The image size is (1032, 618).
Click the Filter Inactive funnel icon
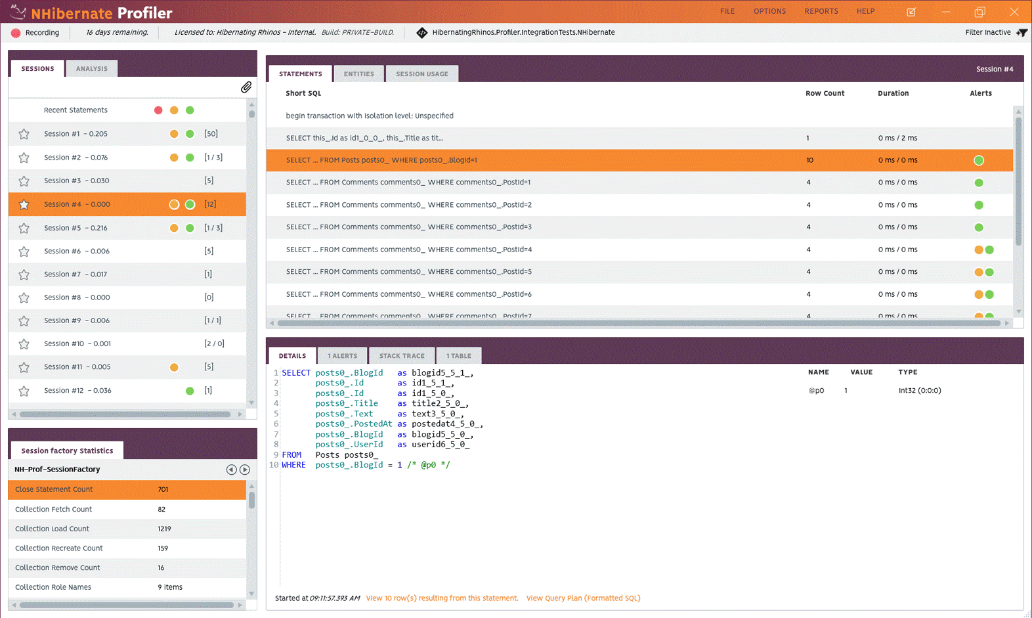1021,32
